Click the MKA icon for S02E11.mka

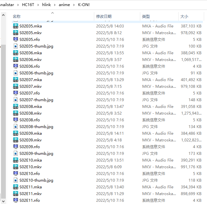pyautogui.click(x=16, y=187)
